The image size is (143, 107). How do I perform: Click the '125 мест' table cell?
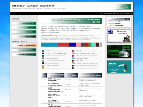point(71,84)
